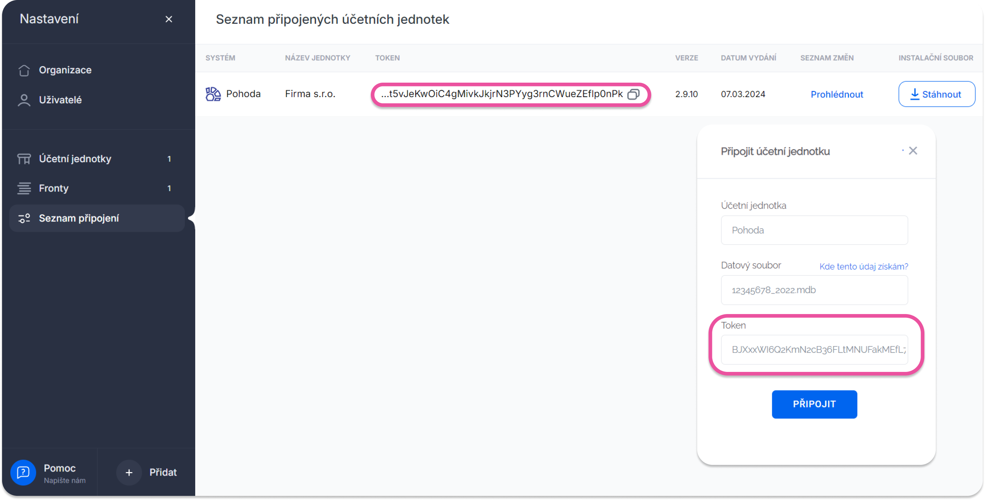Click the INSTALAČNÍ SOUBOR column header

click(936, 58)
